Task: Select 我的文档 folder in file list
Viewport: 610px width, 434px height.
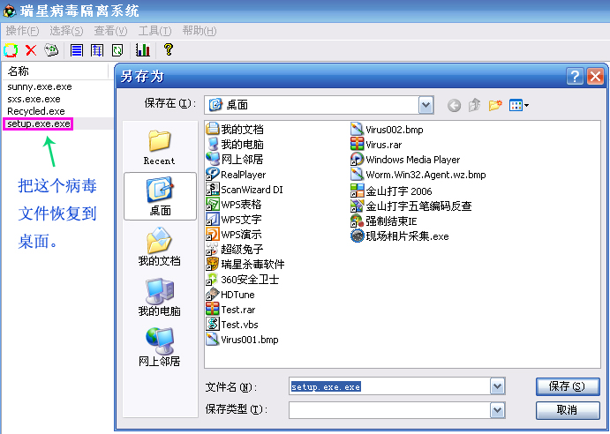Action: coord(235,129)
